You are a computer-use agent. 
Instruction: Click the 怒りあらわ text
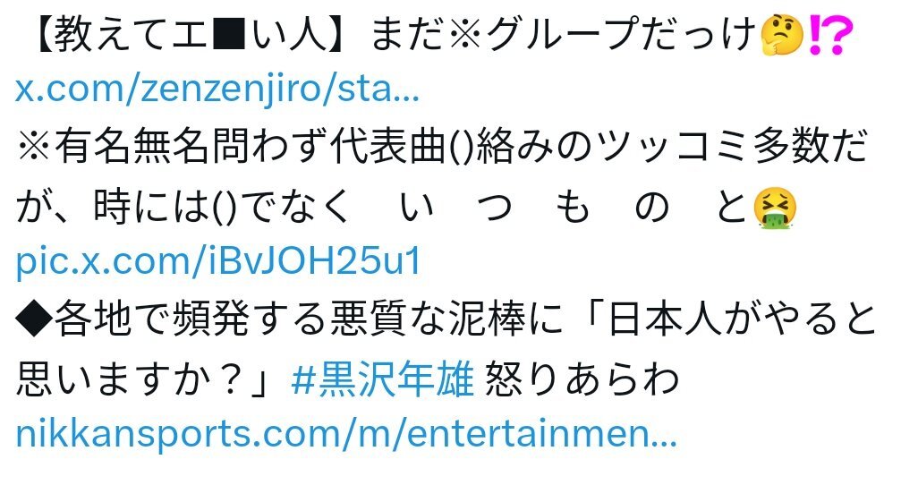pyautogui.click(x=582, y=379)
